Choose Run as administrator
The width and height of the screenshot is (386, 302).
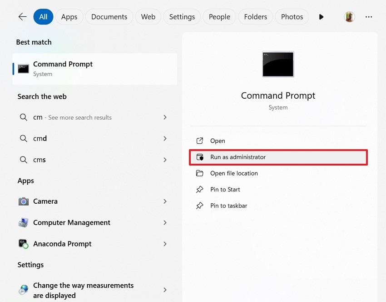278,157
